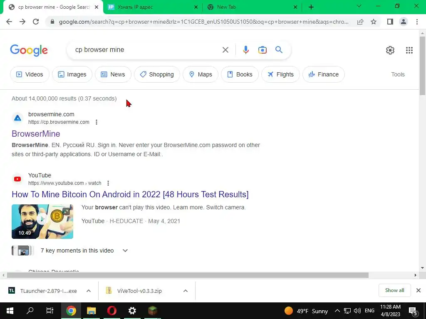Open the Chrome three-dot menu
This screenshot has width=426, height=319.
[417, 22]
